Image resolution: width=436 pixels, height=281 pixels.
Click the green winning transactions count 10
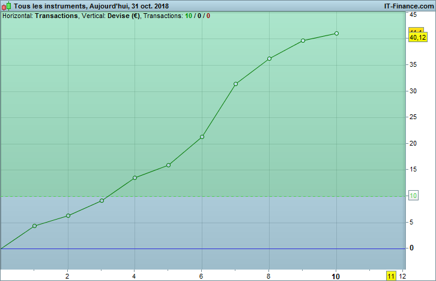(189, 16)
